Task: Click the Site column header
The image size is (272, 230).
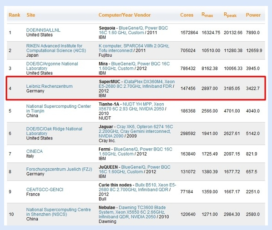Action: click(x=31, y=15)
